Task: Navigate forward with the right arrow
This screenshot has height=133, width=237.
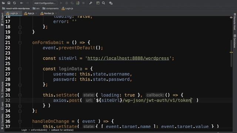Action: [27, 3]
